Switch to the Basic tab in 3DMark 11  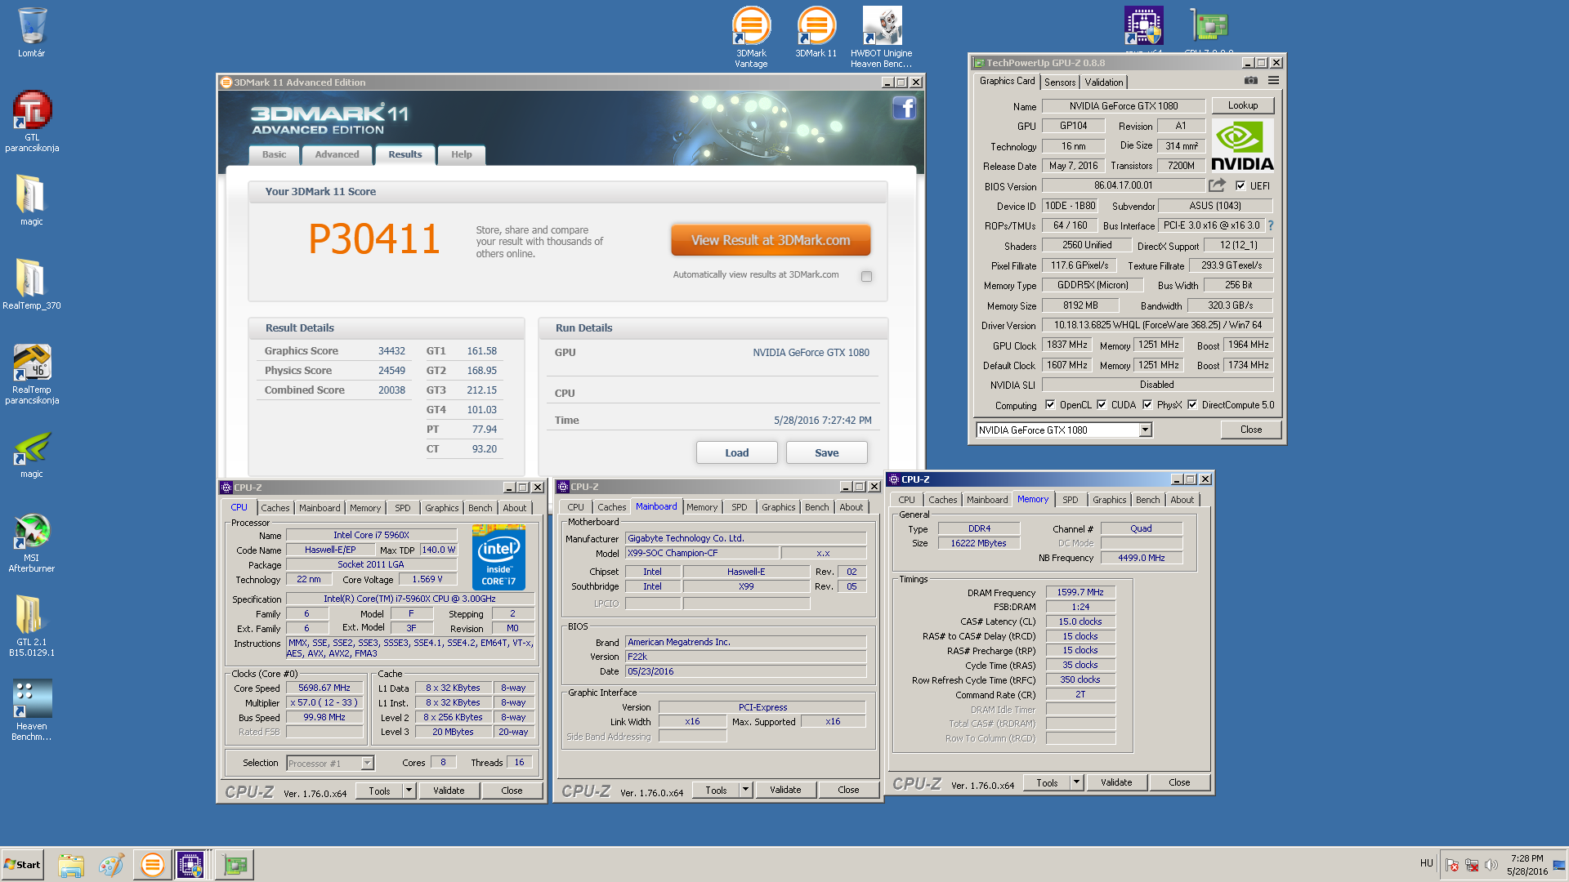[x=274, y=154]
